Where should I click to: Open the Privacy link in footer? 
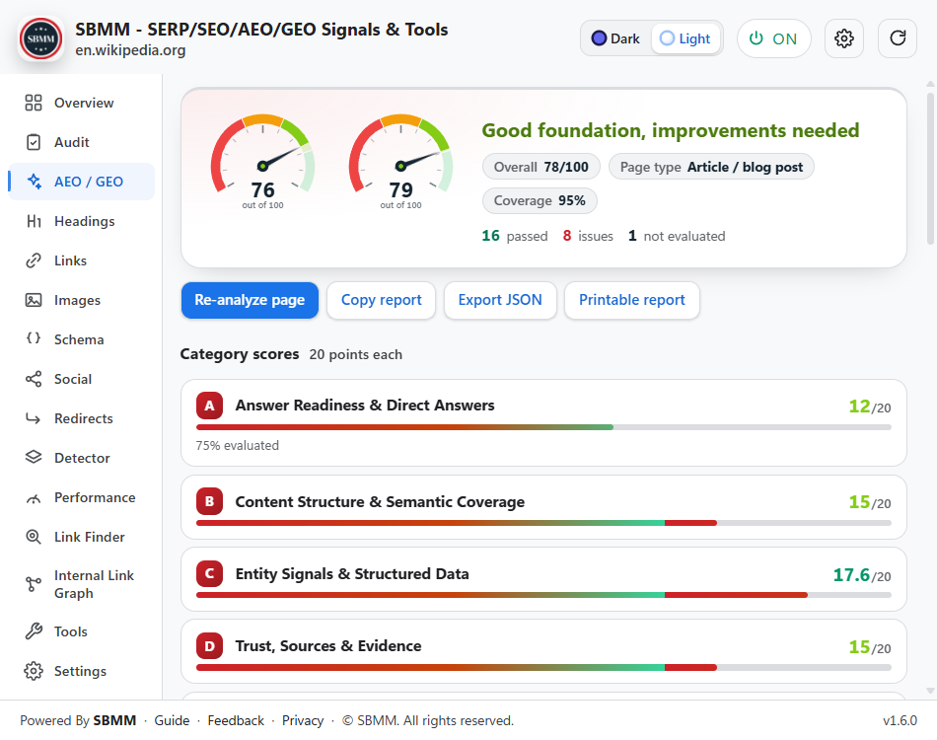tap(303, 720)
